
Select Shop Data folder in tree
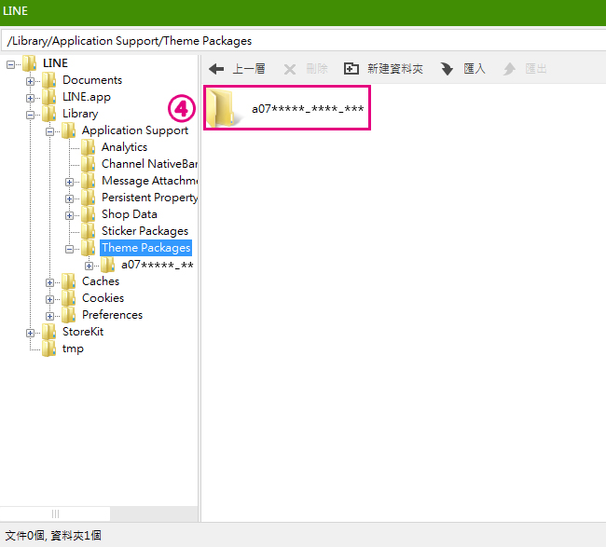tap(130, 214)
